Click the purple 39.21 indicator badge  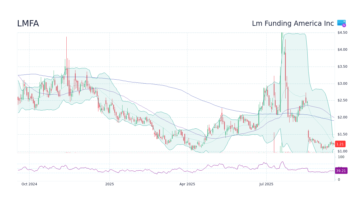(x=341, y=171)
